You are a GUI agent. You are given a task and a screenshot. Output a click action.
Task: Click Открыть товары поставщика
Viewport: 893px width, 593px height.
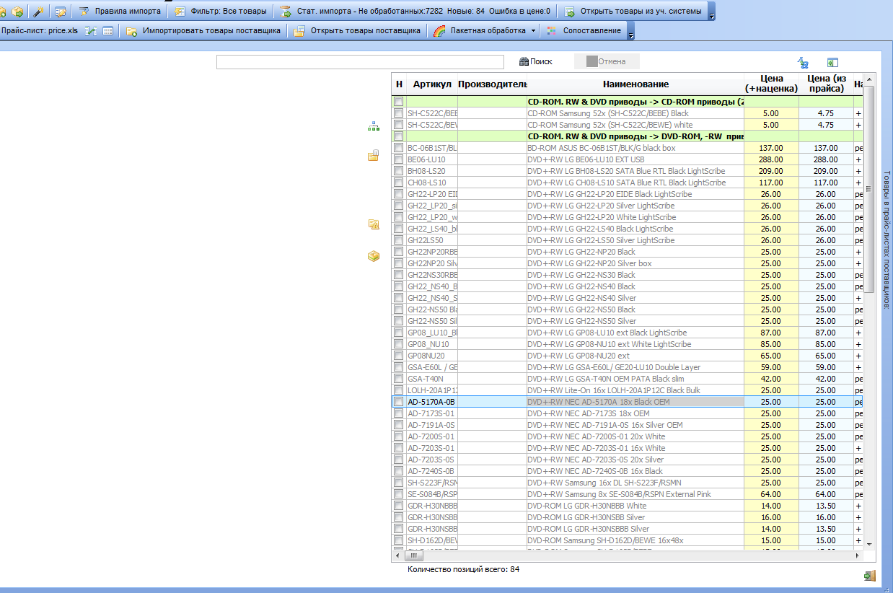point(358,31)
